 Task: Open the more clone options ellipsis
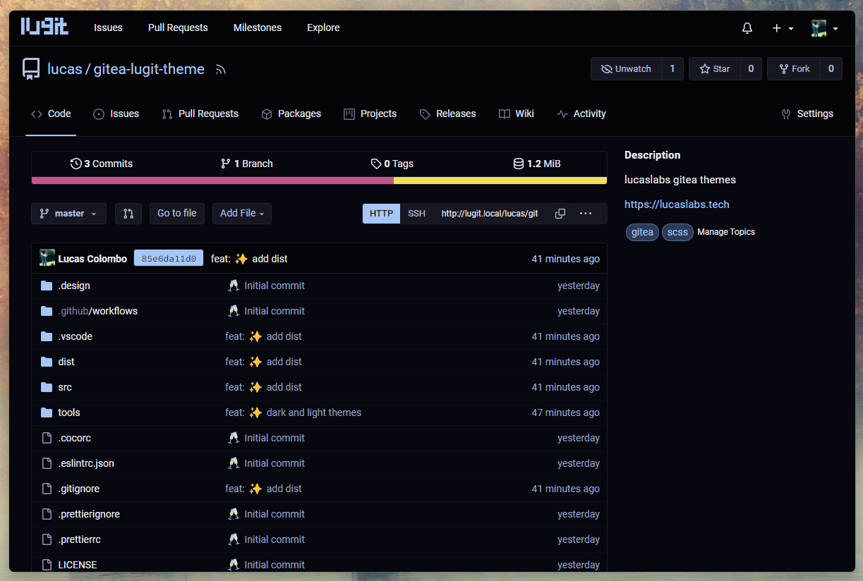point(586,214)
